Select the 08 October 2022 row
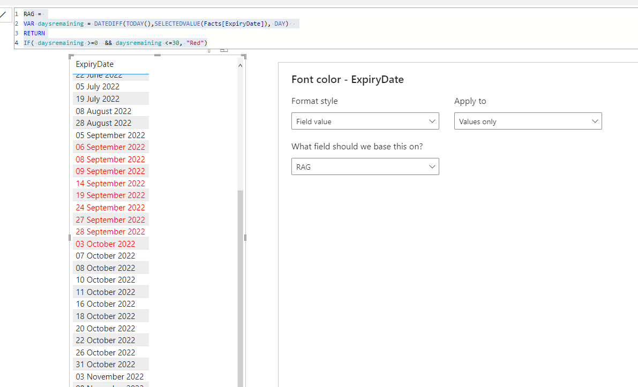Image resolution: width=638 pixels, height=387 pixels. 111,268
